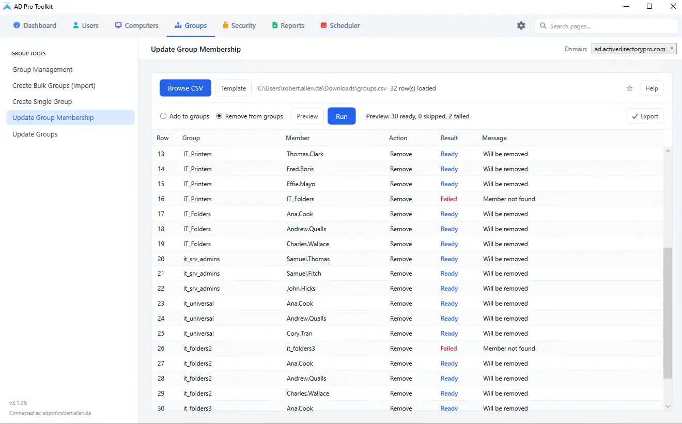Click the Groups tab icon
This screenshot has width=682, height=424.
tap(178, 25)
